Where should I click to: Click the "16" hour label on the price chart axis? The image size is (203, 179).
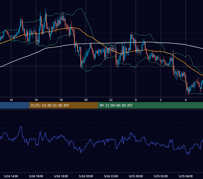36,100
